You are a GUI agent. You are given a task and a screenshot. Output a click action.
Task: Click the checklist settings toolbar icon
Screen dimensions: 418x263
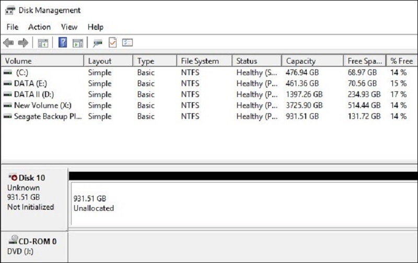tap(127, 43)
